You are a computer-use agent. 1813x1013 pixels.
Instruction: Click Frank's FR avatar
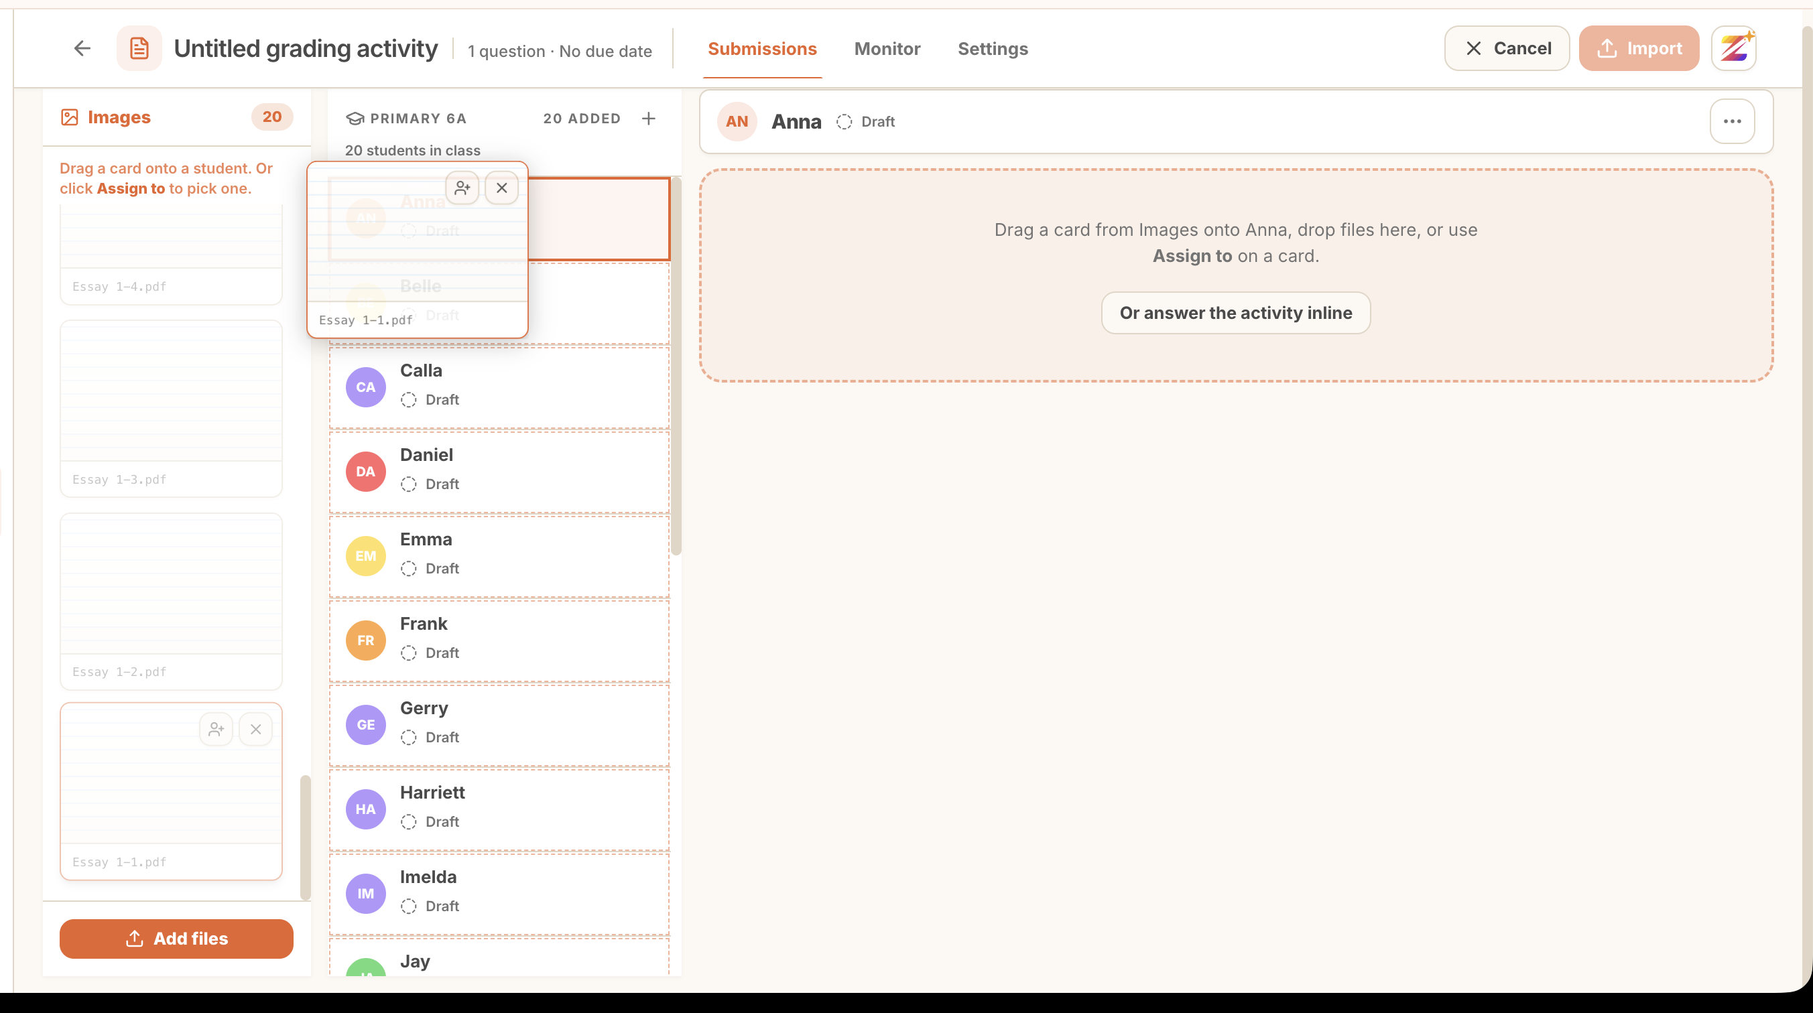366,640
